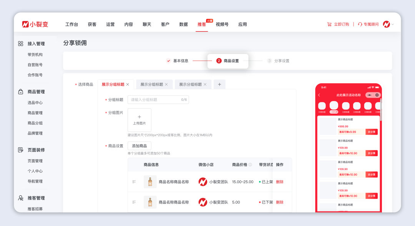Click the headset icon next to 专属顾问

click(x=359, y=23)
